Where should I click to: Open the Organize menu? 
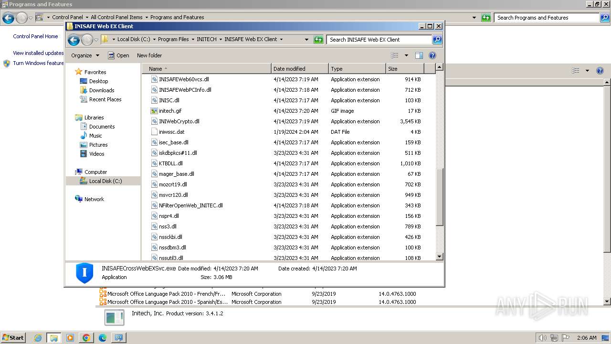tap(85, 55)
